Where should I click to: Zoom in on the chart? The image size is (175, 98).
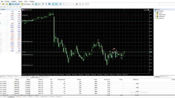pos(43,4)
